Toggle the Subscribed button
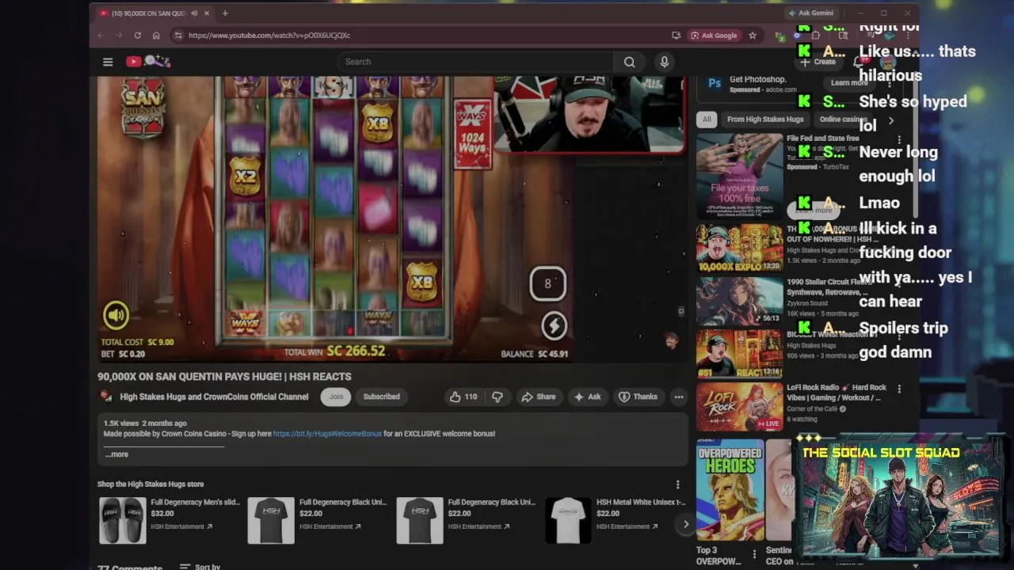This screenshot has height=570, width=1014. 381,397
